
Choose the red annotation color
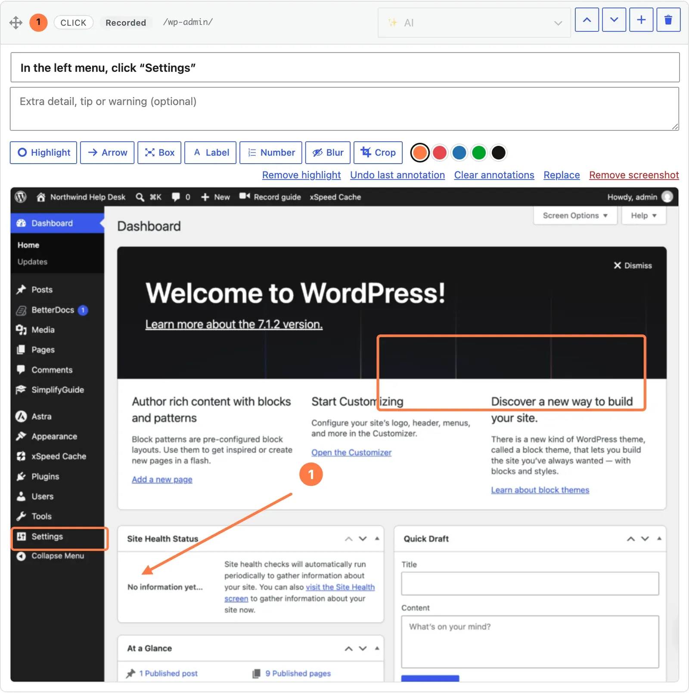[x=440, y=152]
